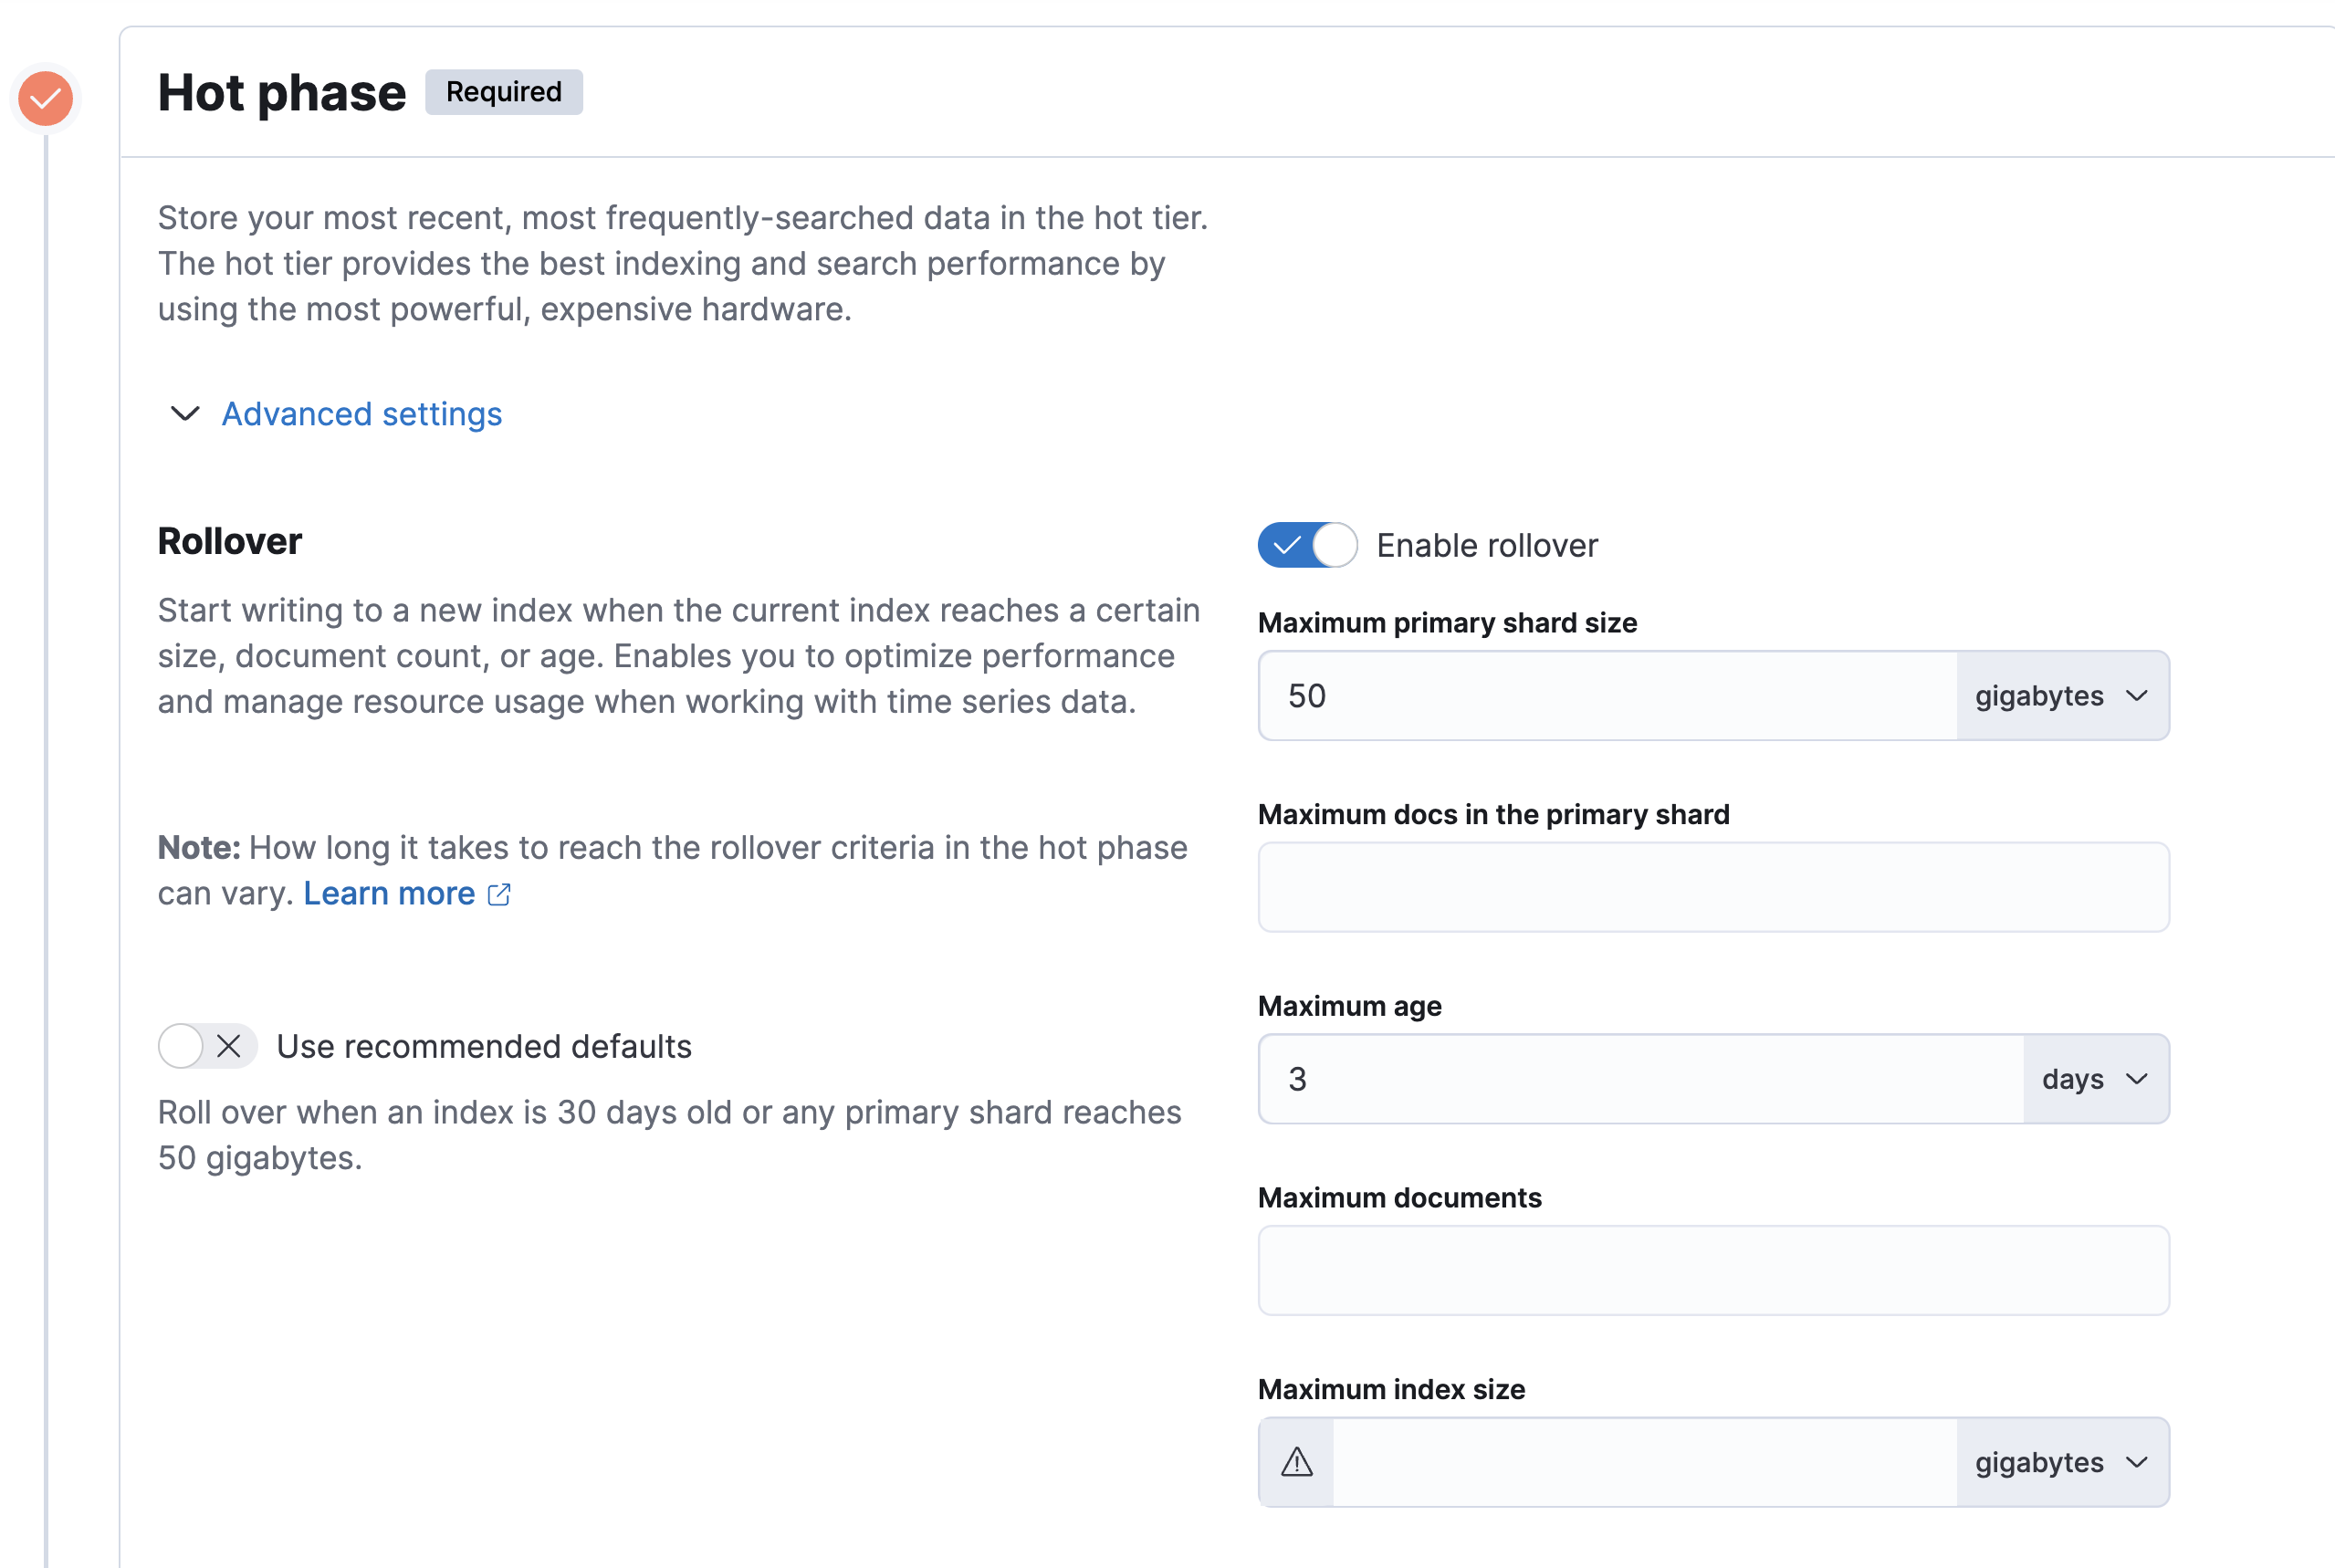Click the Enable rollover label text
Screen dimensions: 2335x1568
pos(1486,545)
